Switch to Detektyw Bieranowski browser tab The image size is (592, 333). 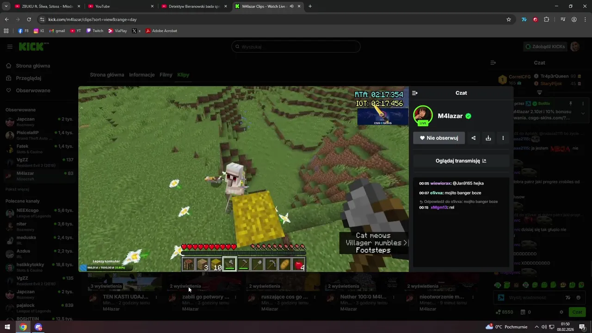pos(194,6)
